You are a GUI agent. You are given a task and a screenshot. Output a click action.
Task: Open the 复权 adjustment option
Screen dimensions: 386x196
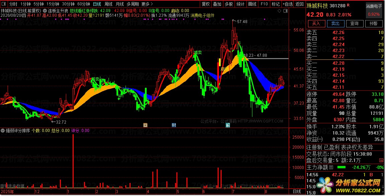[206, 4]
